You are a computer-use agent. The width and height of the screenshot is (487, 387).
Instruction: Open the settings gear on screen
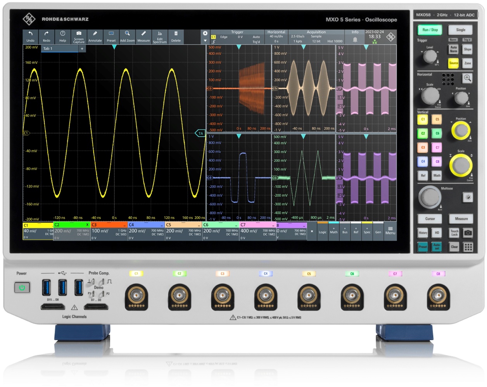pyautogui.click(x=205, y=33)
